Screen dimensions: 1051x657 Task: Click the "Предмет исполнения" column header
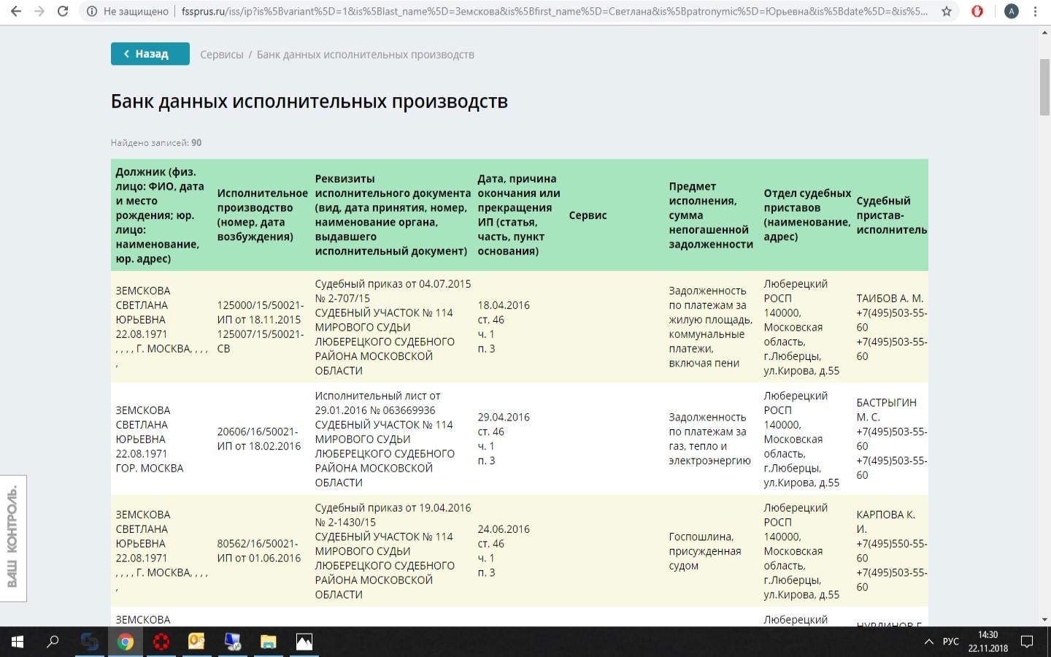coord(711,215)
